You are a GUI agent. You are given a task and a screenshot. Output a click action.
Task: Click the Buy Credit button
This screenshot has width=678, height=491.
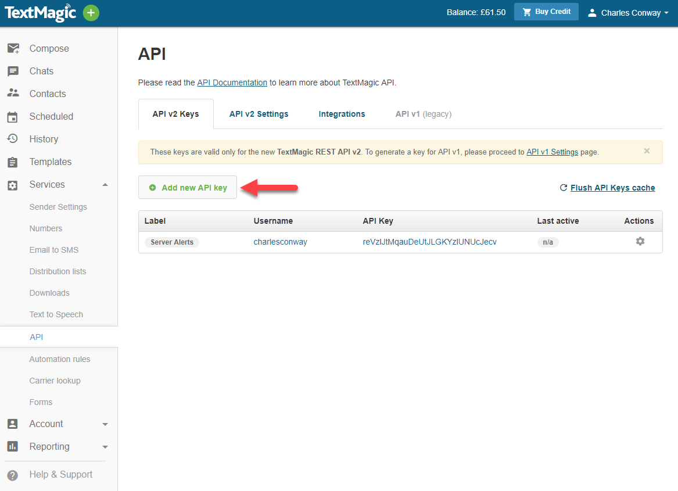546,12
